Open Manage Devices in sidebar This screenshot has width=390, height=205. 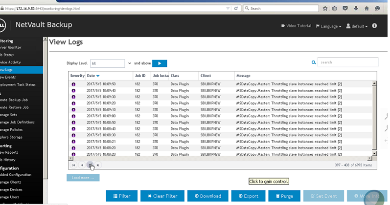click(11, 189)
